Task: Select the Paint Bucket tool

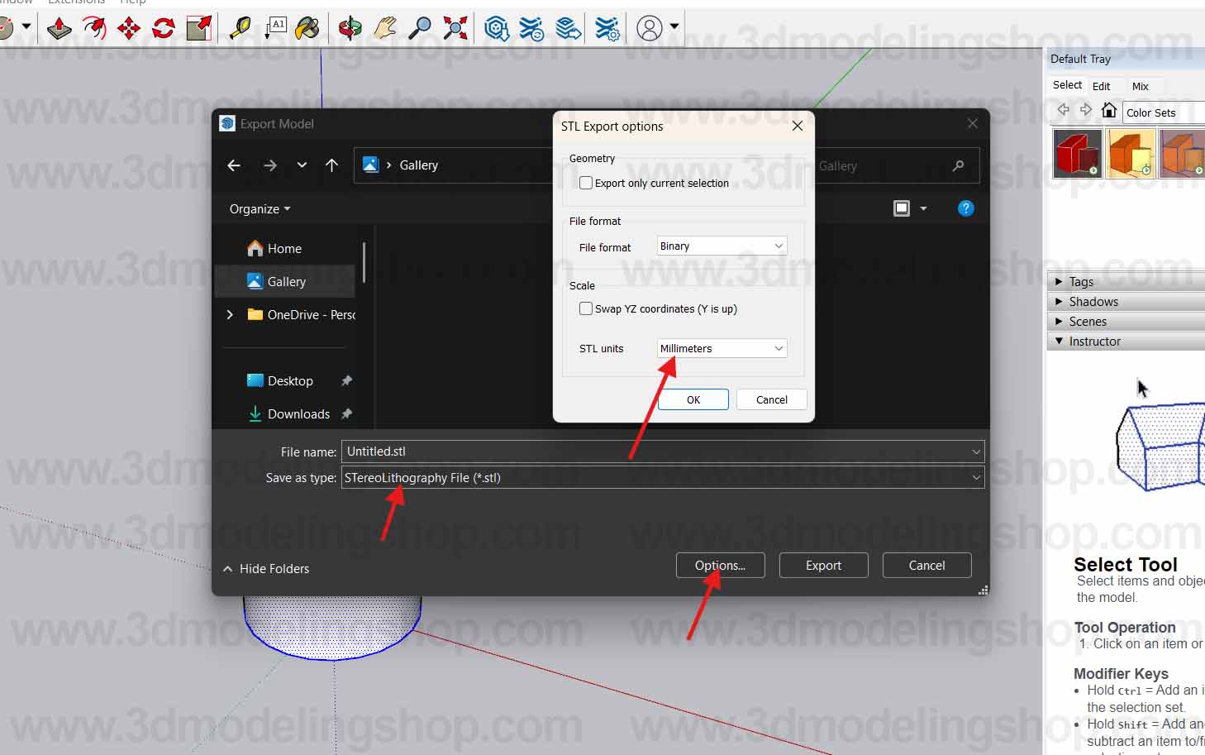Action: point(307,28)
